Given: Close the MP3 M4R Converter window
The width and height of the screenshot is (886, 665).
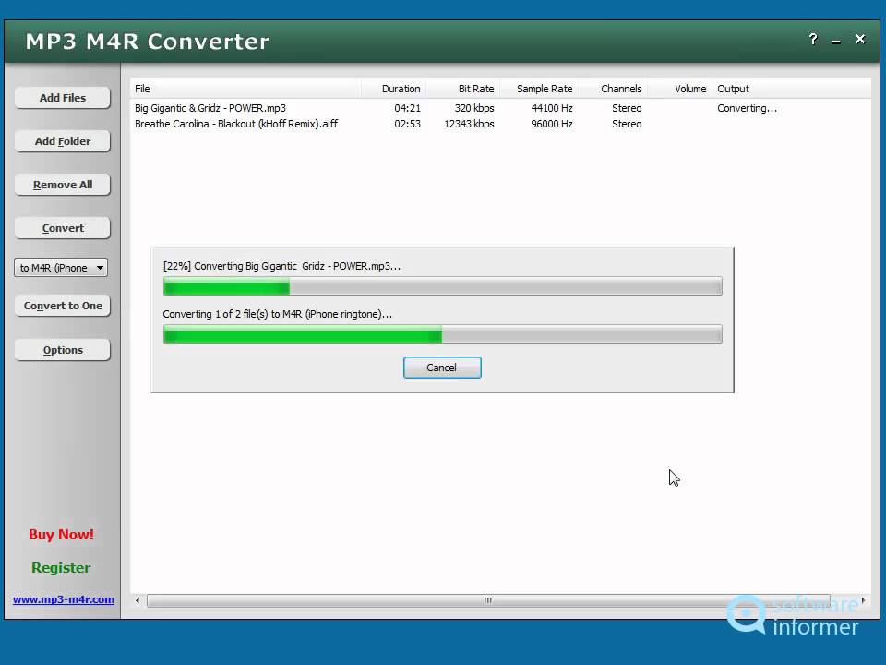Looking at the screenshot, I should click(x=860, y=39).
